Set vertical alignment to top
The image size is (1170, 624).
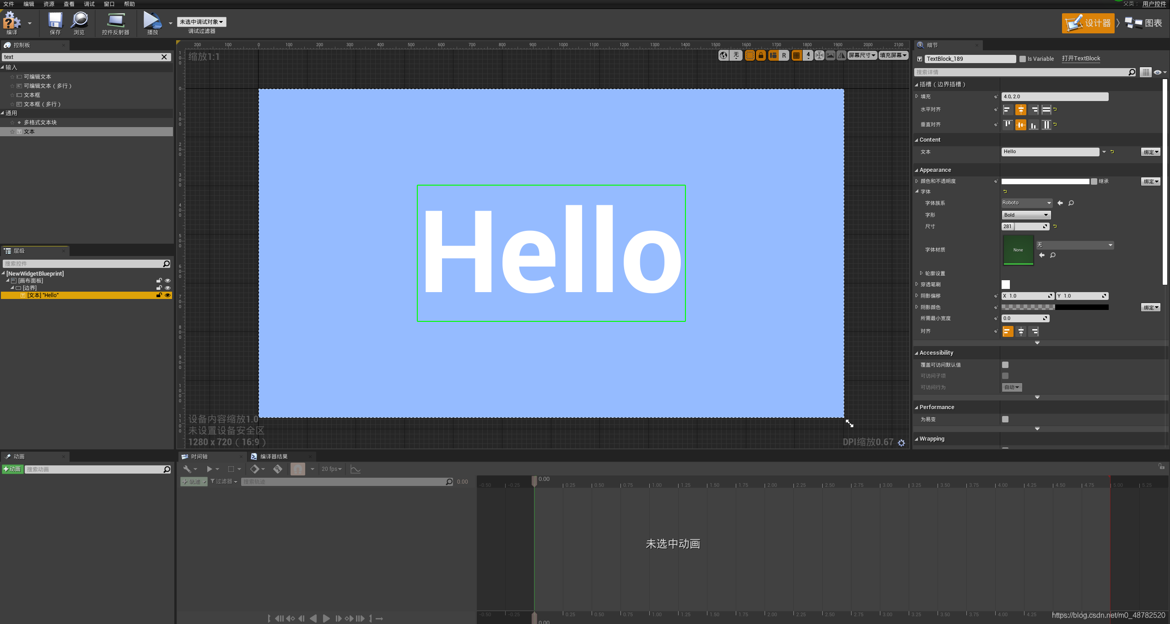point(1008,125)
